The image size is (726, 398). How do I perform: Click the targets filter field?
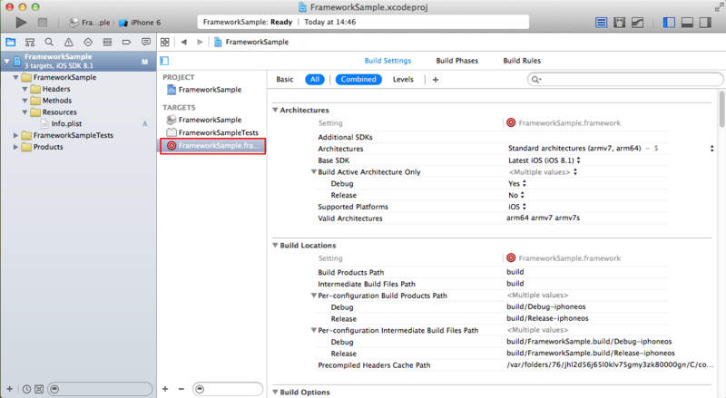(228, 389)
